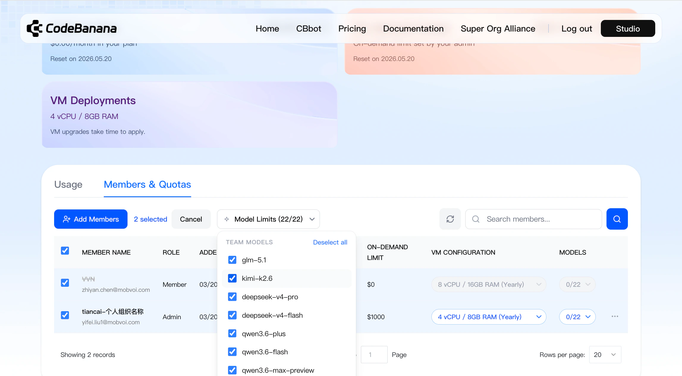
Task: Click the MODELS column header
Action: (573, 253)
